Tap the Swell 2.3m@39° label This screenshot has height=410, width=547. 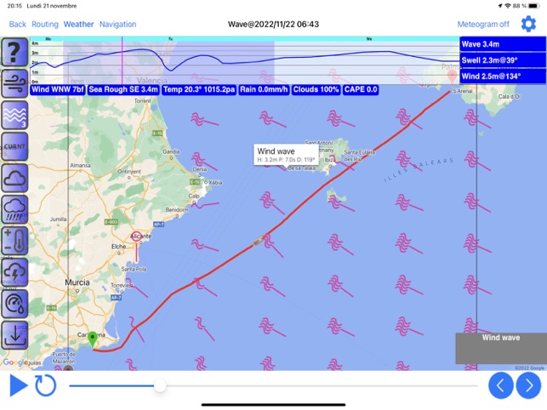coord(503,60)
